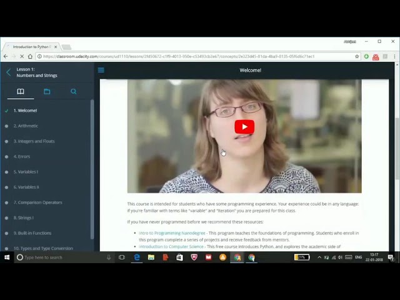Open the red Mail taskbar icon
Screen dimensions: 400x300
click(x=208, y=257)
